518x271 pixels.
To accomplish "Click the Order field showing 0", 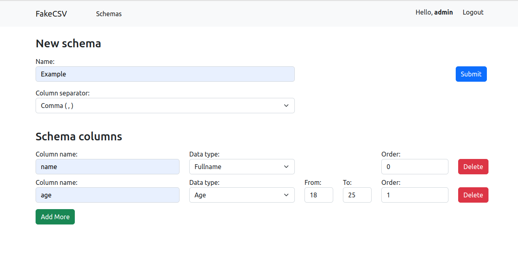I will point(414,167).
